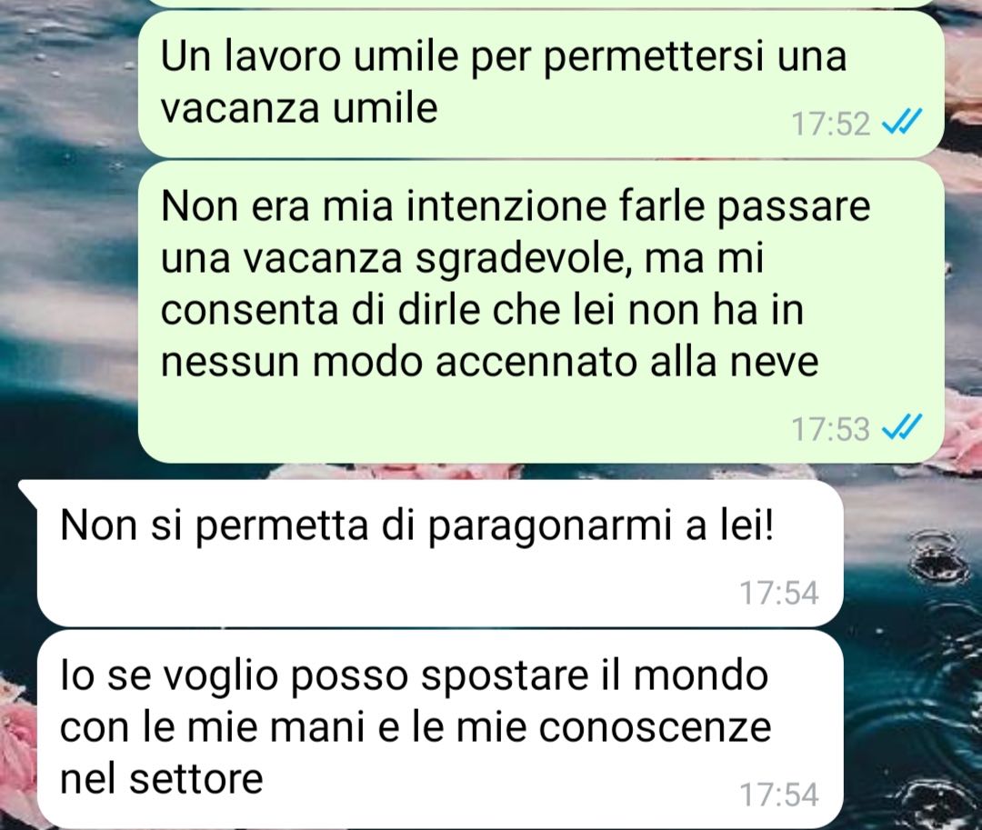The width and height of the screenshot is (982, 830).
Task: Select the 'Non era mia intenzione' message
Action: pyautogui.click(x=541, y=312)
